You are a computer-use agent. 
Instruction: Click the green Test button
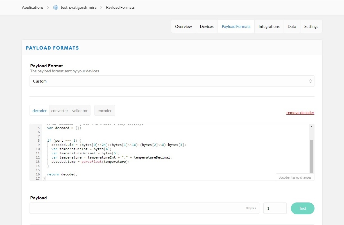[x=303, y=208]
